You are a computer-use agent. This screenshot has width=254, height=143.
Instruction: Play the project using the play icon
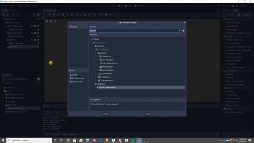tap(219, 6)
